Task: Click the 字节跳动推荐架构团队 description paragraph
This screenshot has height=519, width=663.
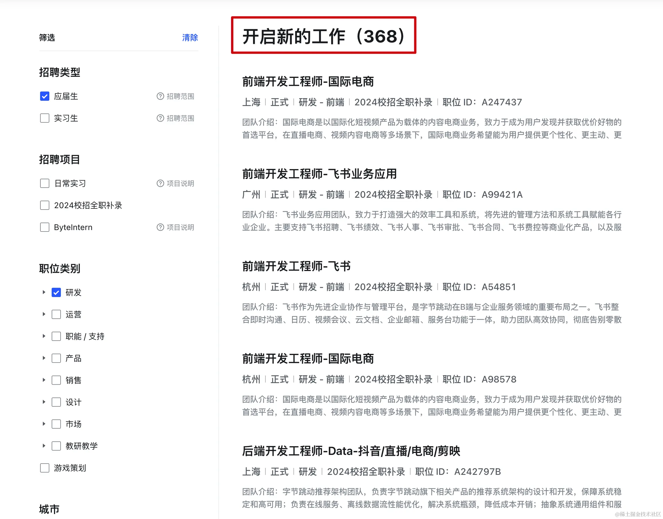Action: coord(432,498)
